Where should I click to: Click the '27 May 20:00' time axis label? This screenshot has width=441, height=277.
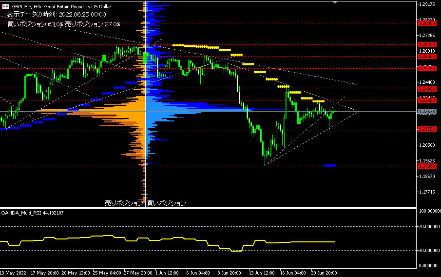click(x=138, y=273)
